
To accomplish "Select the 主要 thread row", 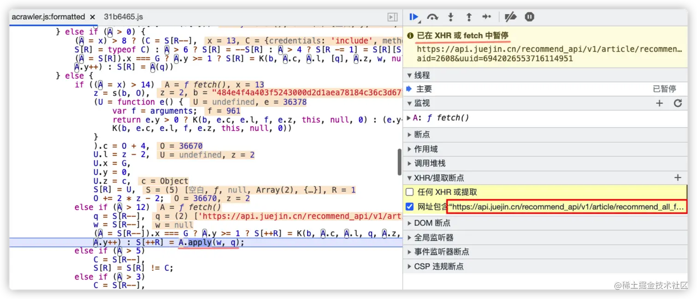I will (x=545, y=89).
